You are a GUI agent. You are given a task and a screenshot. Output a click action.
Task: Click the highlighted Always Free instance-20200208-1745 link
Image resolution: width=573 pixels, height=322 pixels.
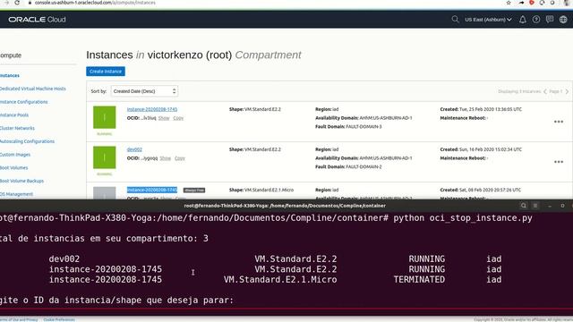click(x=152, y=190)
